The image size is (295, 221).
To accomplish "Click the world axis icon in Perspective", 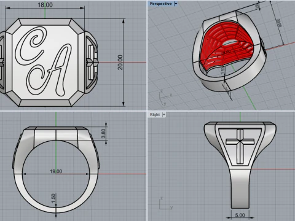I will (x=165, y=98).
